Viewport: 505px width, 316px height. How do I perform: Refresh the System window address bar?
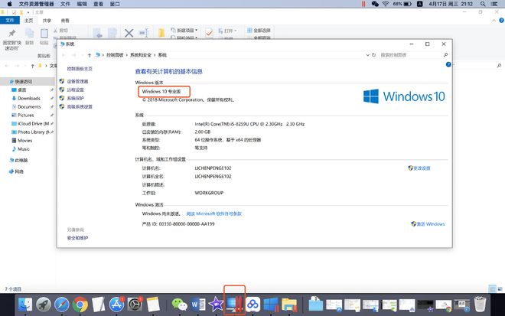click(x=373, y=55)
